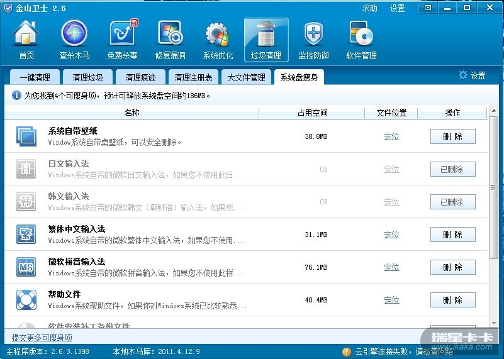504x359 pixels.
Task: Select the 38.8MB size value
Action: pyautogui.click(x=316, y=136)
